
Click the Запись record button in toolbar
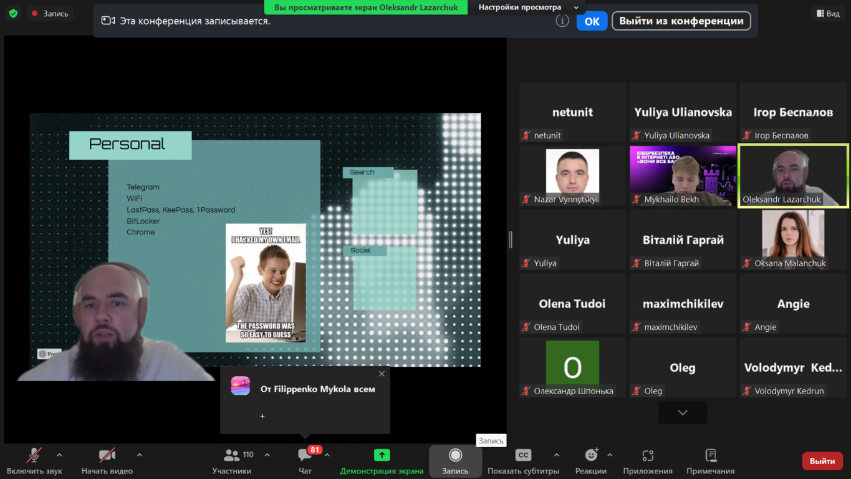455,461
